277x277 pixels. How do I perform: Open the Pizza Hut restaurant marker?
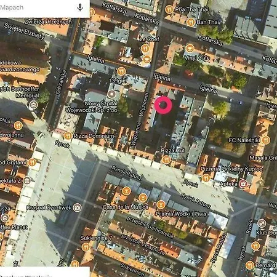click(166, 159)
